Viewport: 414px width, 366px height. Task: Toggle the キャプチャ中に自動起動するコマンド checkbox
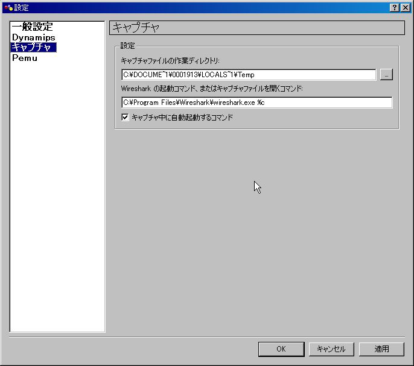pos(126,118)
